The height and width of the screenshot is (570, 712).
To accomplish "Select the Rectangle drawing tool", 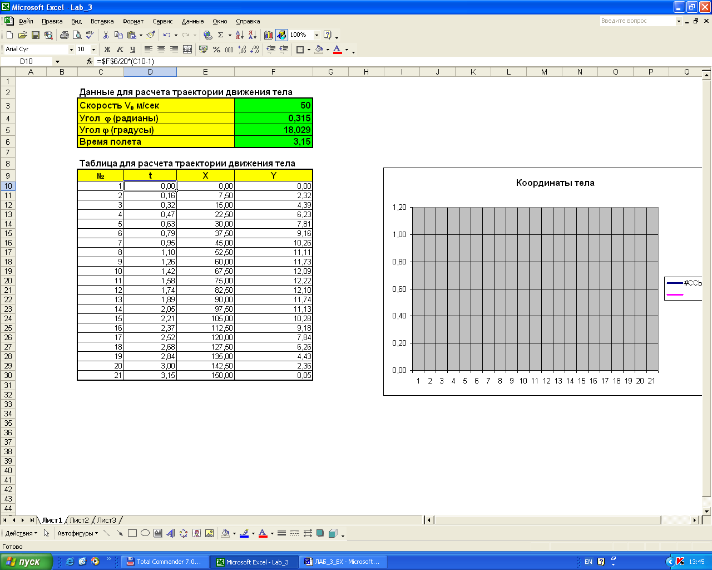I will (x=132, y=533).
